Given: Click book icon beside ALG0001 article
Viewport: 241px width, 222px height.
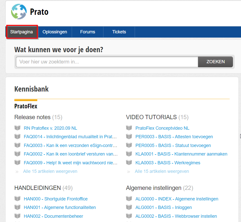Looking at the screenshot, I should tap(129, 207).
